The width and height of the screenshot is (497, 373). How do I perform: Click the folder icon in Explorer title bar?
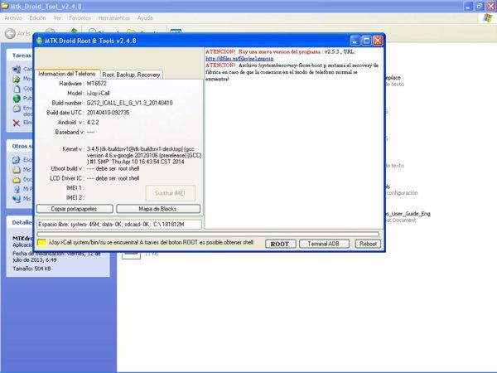[x=5, y=6]
